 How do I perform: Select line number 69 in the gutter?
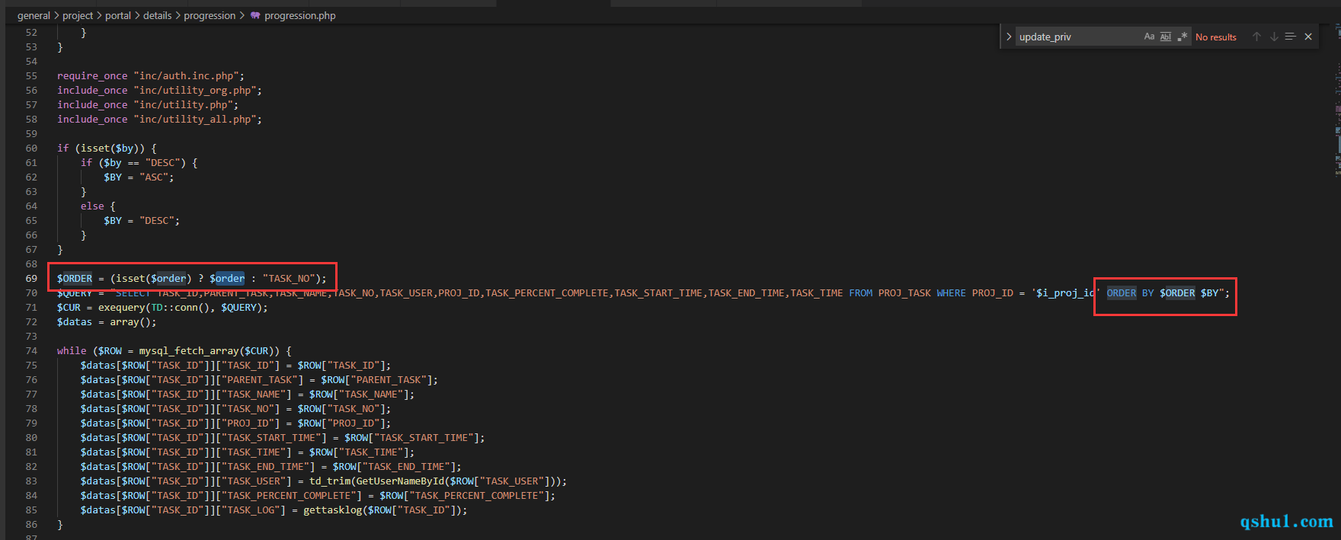click(x=31, y=278)
